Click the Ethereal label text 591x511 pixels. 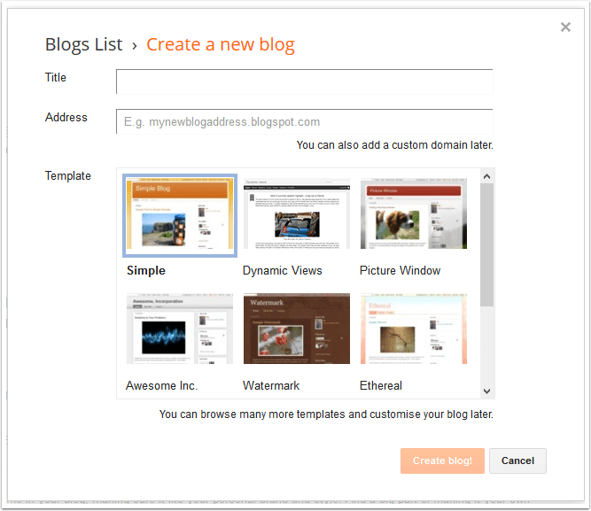click(x=381, y=386)
